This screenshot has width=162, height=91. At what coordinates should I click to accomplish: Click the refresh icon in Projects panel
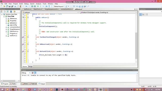pyautogui.click(x=8, y=12)
